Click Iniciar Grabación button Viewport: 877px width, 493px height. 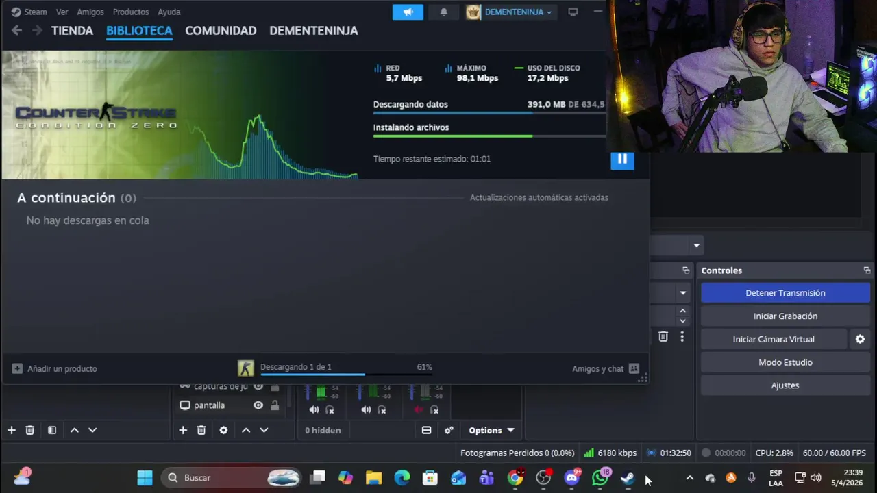(x=785, y=316)
